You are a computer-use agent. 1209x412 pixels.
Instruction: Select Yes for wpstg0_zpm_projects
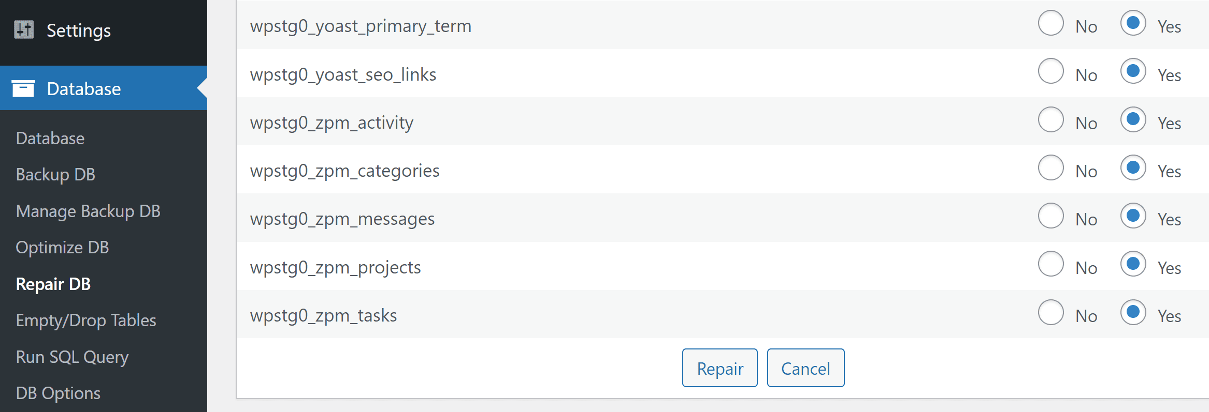pyautogui.click(x=1133, y=264)
